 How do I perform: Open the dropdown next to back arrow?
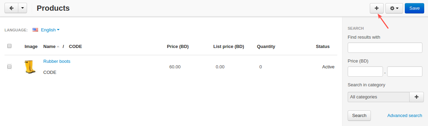pos(22,8)
